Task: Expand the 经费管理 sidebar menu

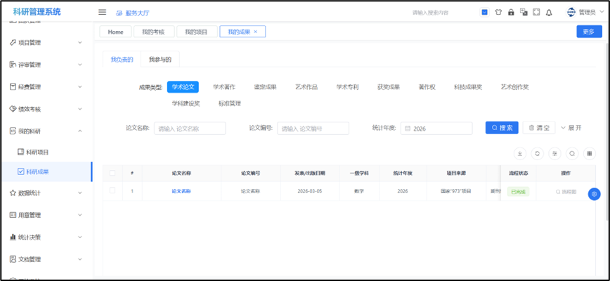Action: pos(46,87)
